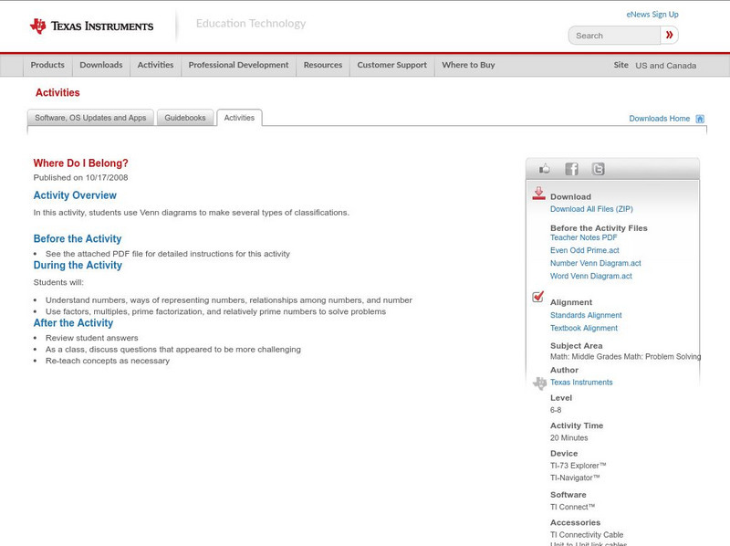Open the Resources menu

point(323,65)
